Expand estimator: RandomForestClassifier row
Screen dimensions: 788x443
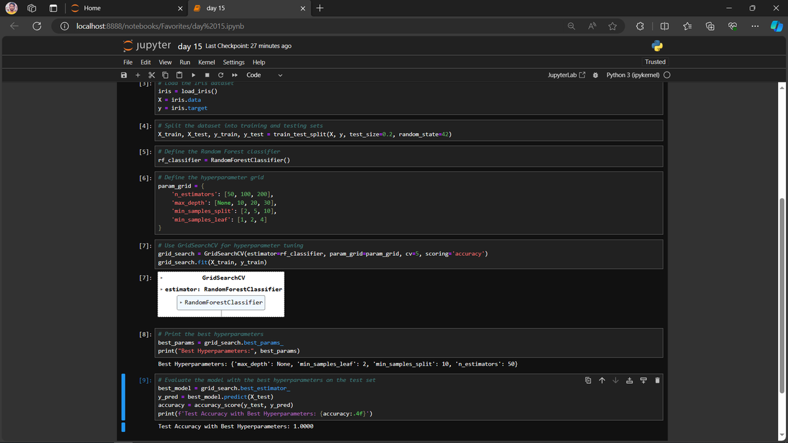click(x=221, y=289)
